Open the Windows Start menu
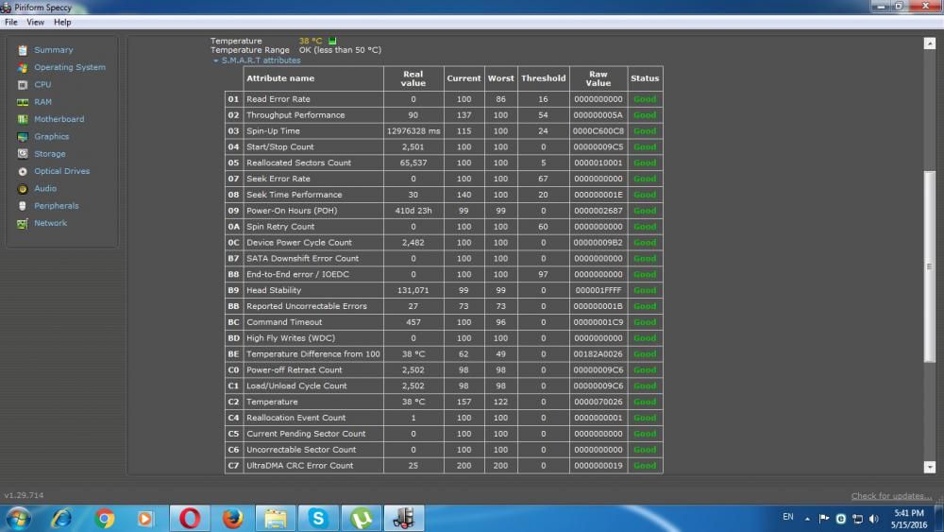Image resolution: width=944 pixels, height=532 pixels. (18, 518)
